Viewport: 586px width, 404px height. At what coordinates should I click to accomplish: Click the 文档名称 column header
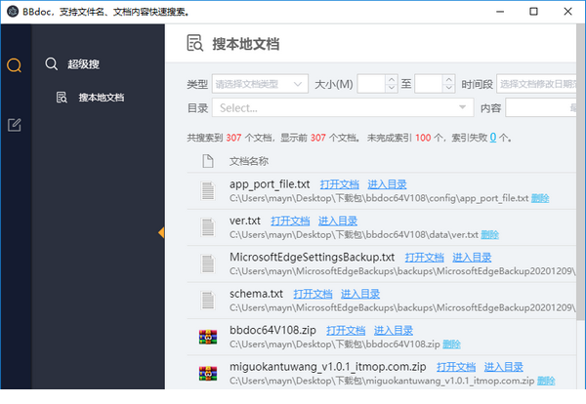pos(249,161)
